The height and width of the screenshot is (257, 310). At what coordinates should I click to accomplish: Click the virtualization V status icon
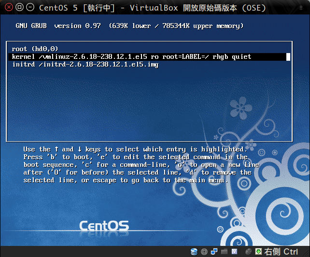(x=235, y=252)
